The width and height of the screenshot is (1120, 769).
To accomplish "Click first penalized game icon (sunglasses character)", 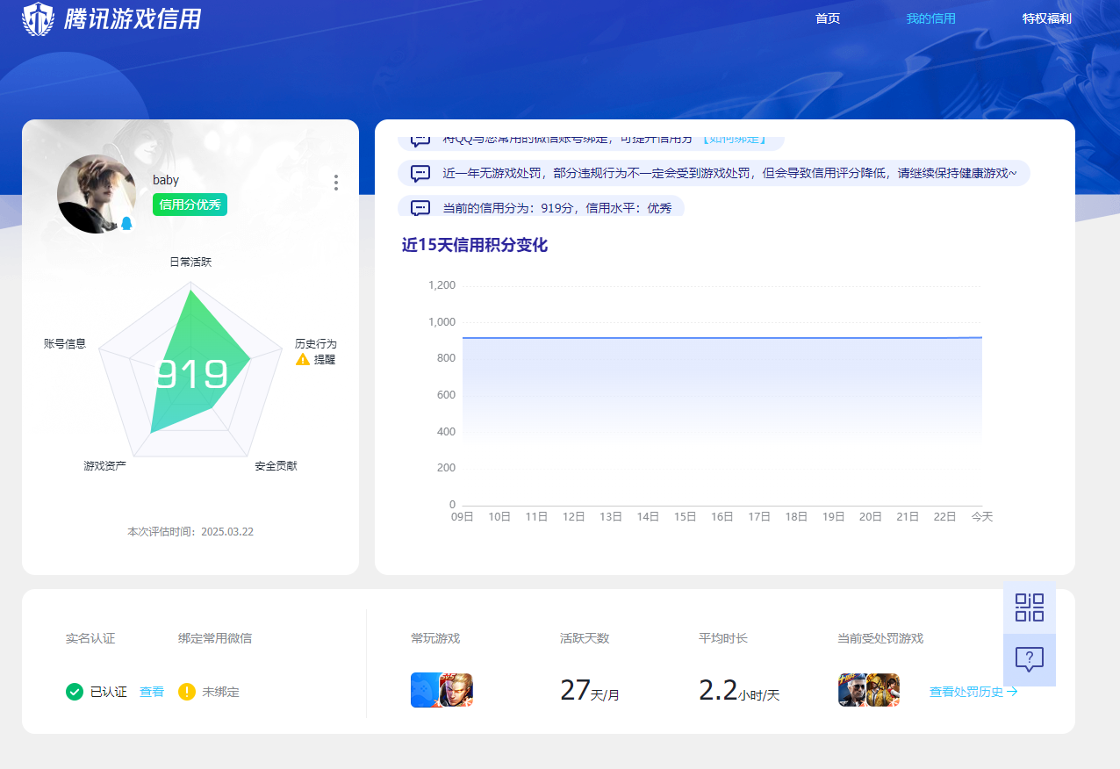I will pyautogui.click(x=853, y=690).
